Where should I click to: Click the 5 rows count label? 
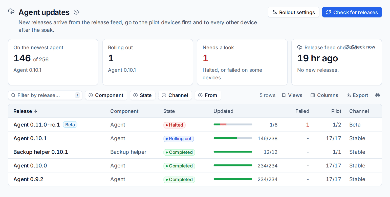268,95
